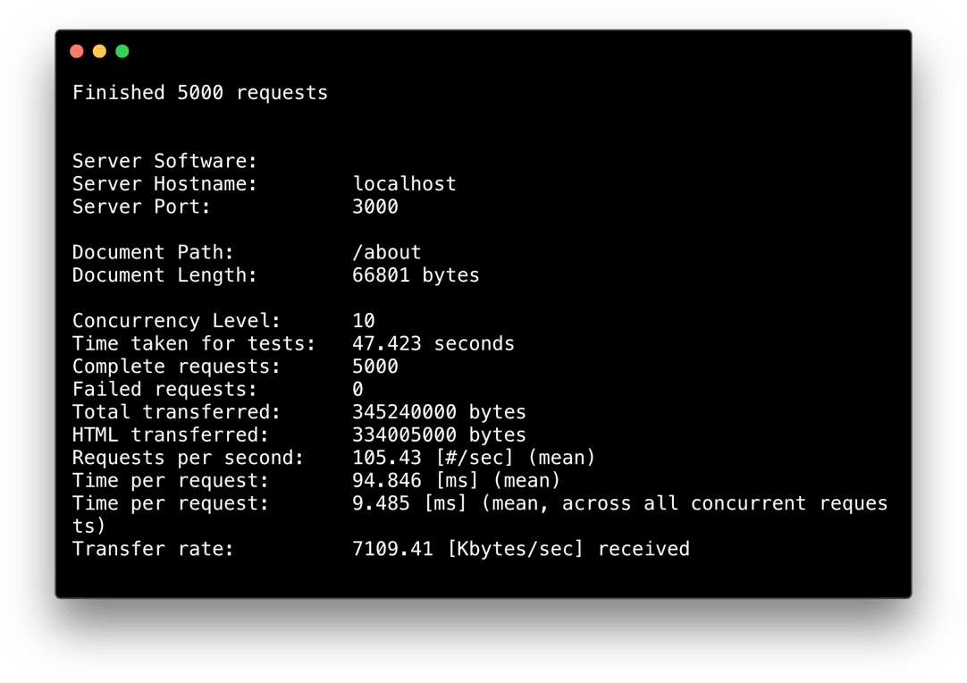The height and width of the screenshot is (683, 967).
Task: Select the value '334005000 bytes'
Action: pyautogui.click(x=439, y=435)
